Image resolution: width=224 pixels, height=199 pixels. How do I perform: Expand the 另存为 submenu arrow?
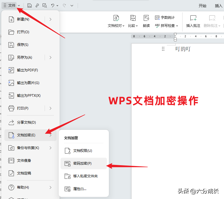(x=50, y=57)
